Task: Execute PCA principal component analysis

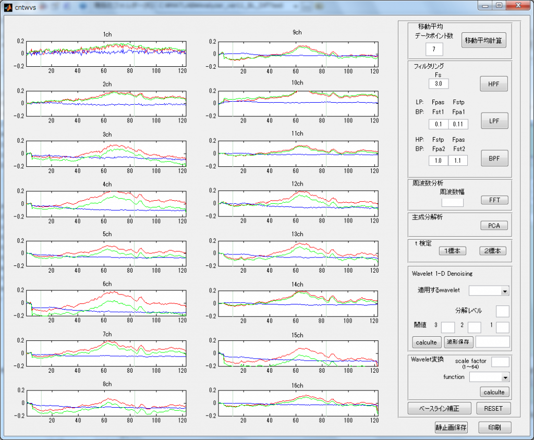Action: pos(494,225)
